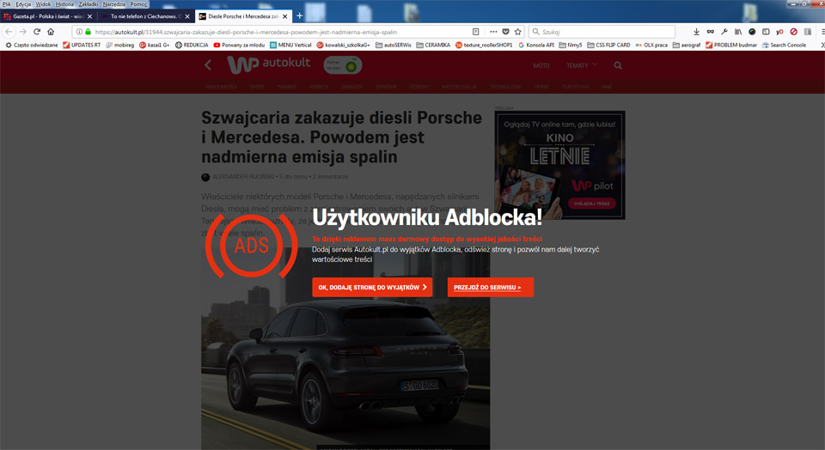Open the red adblock extension icon
This screenshot has height=450, width=825.
[793, 32]
